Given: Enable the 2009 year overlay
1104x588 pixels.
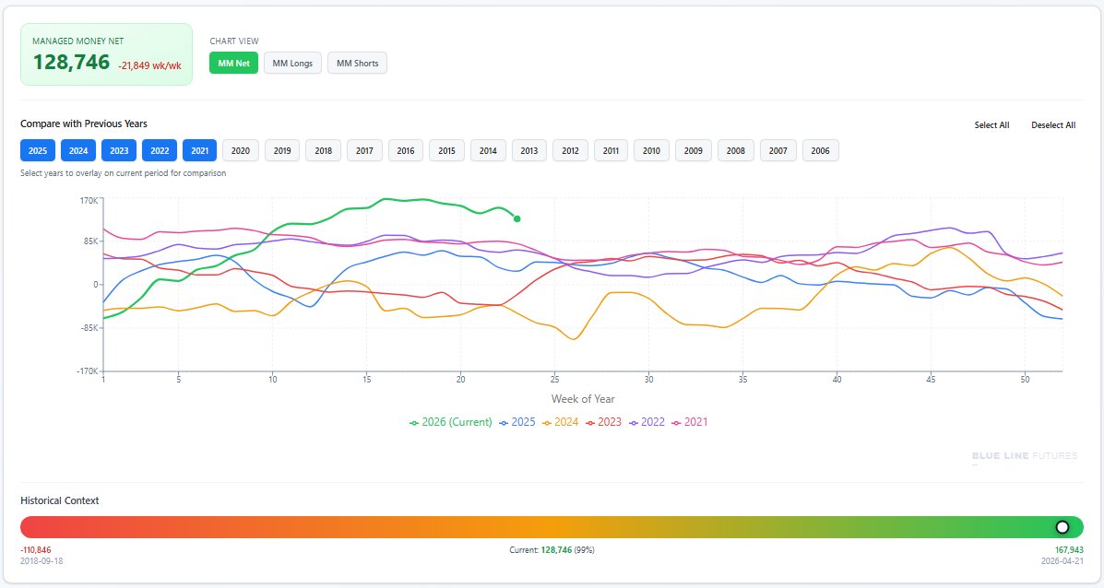Looking at the screenshot, I should coord(694,150).
